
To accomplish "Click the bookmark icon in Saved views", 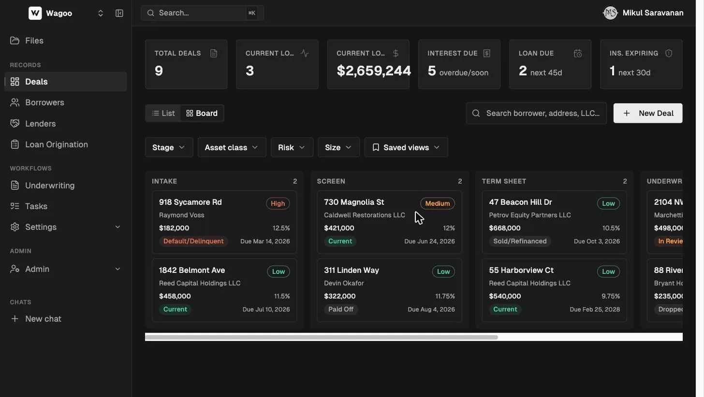I will tap(376, 147).
